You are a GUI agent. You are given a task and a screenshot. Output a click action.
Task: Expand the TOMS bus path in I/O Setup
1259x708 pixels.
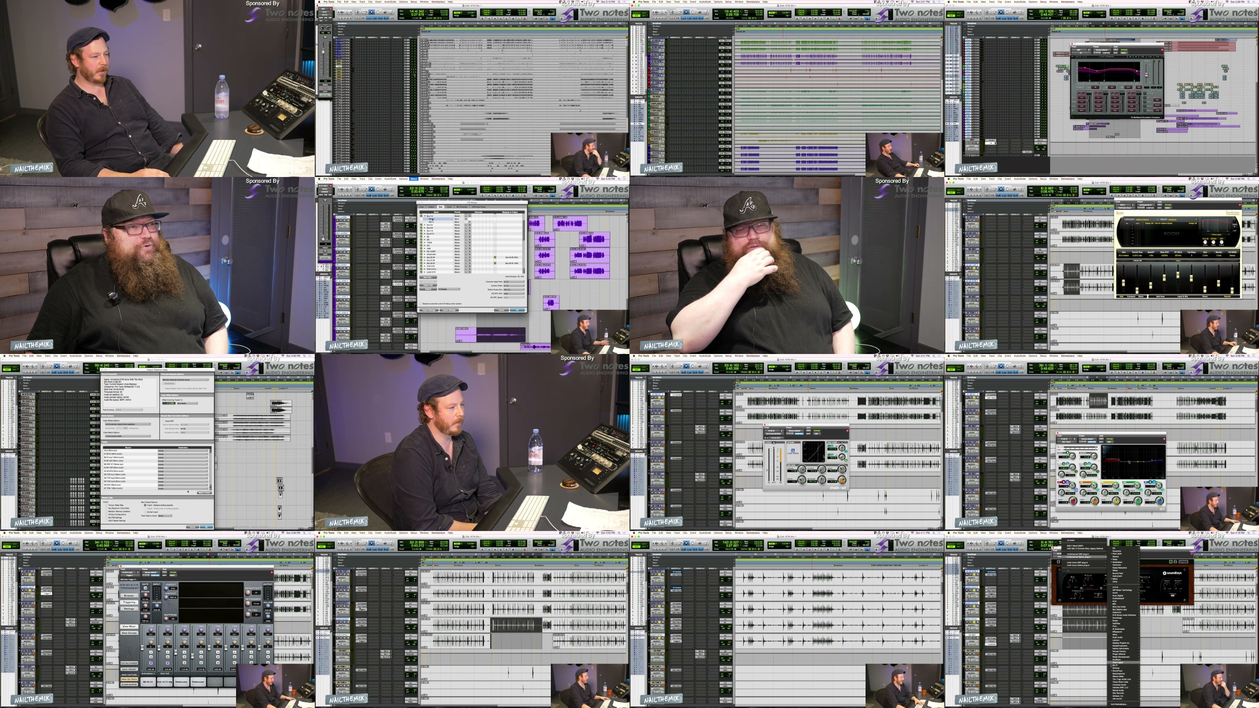(425, 242)
